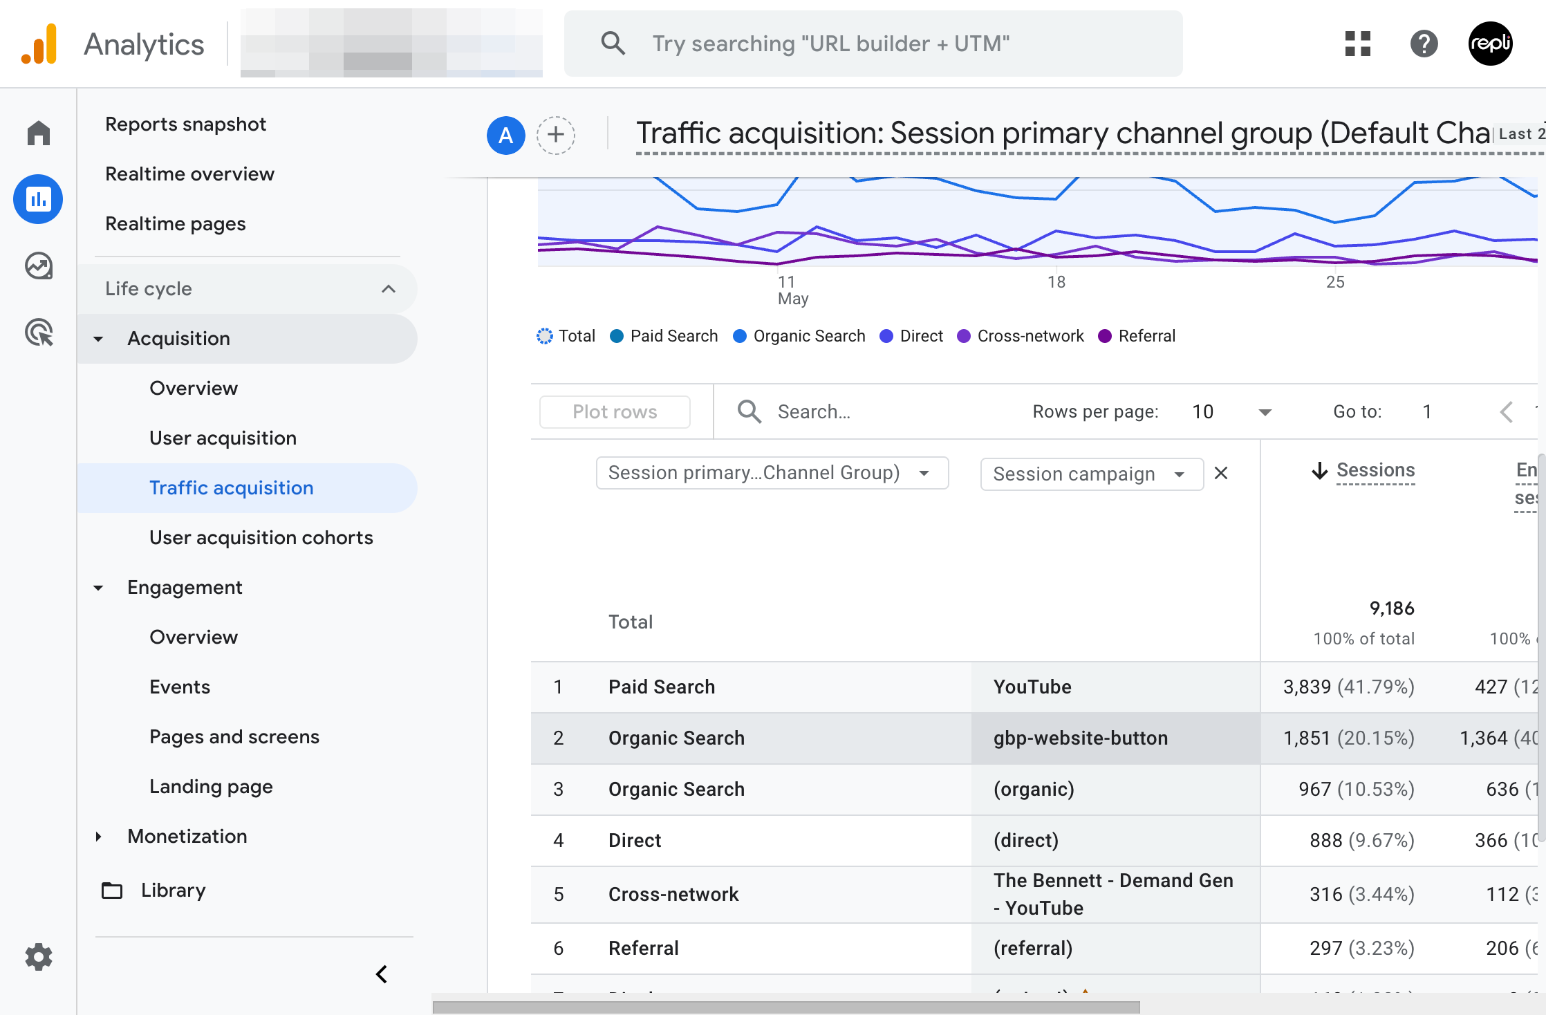The width and height of the screenshot is (1546, 1015).
Task: Open Realtime overview report
Action: click(x=189, y=174)
